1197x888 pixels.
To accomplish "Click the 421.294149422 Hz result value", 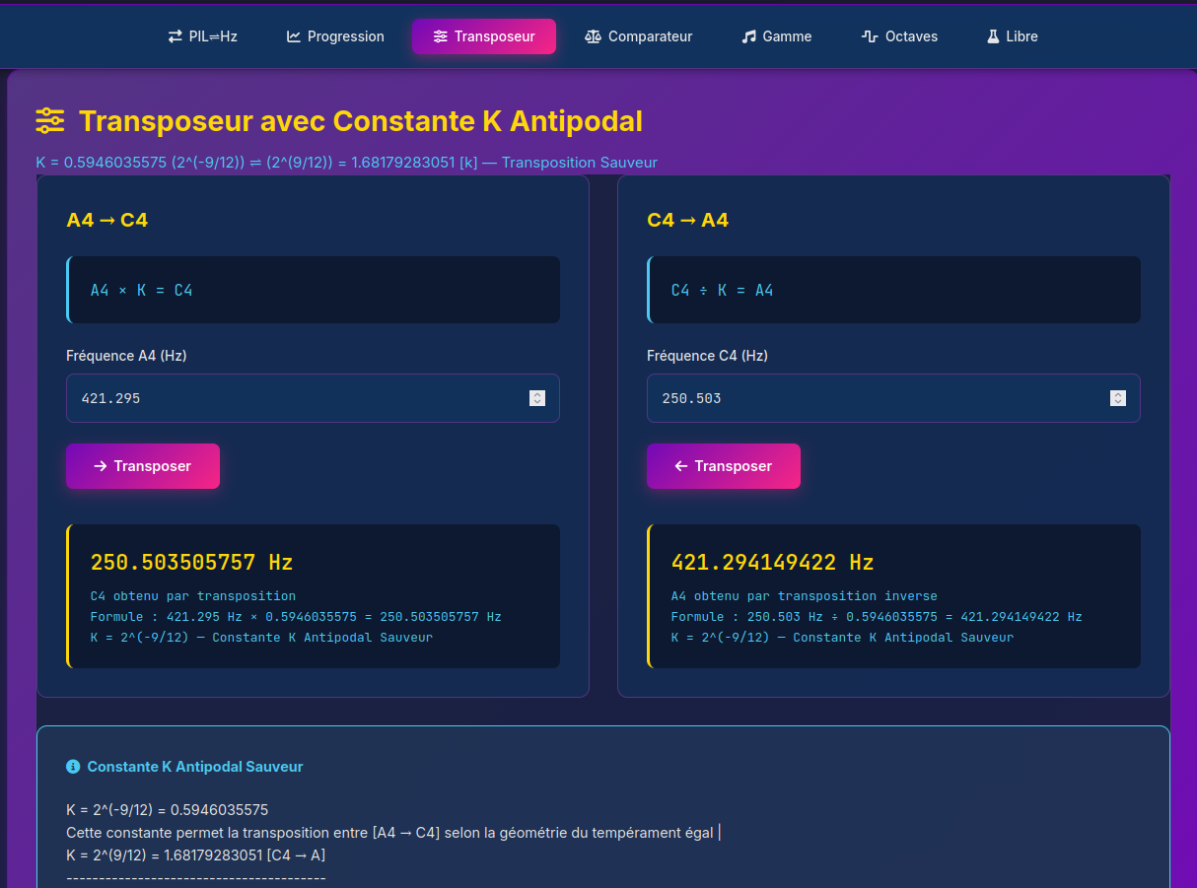I will tap(772, 563).
